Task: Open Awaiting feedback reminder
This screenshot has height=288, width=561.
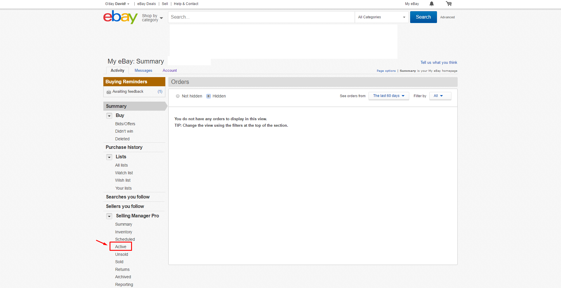Action: tap(128, 92)
